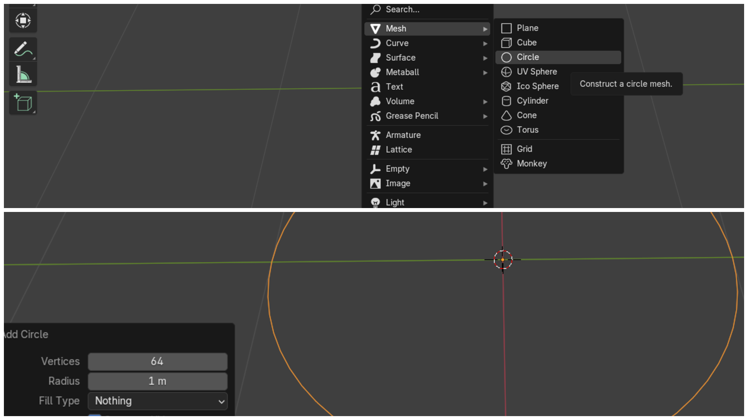The width and height of the screenshot is (748, 420).
Task: Click the Metaball icon
Action: pyautogui.click(x=375, y=72)
